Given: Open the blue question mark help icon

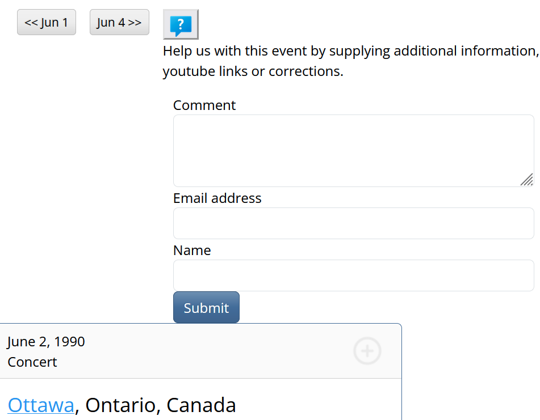Looking at the screenshot, I should (181, 24).
